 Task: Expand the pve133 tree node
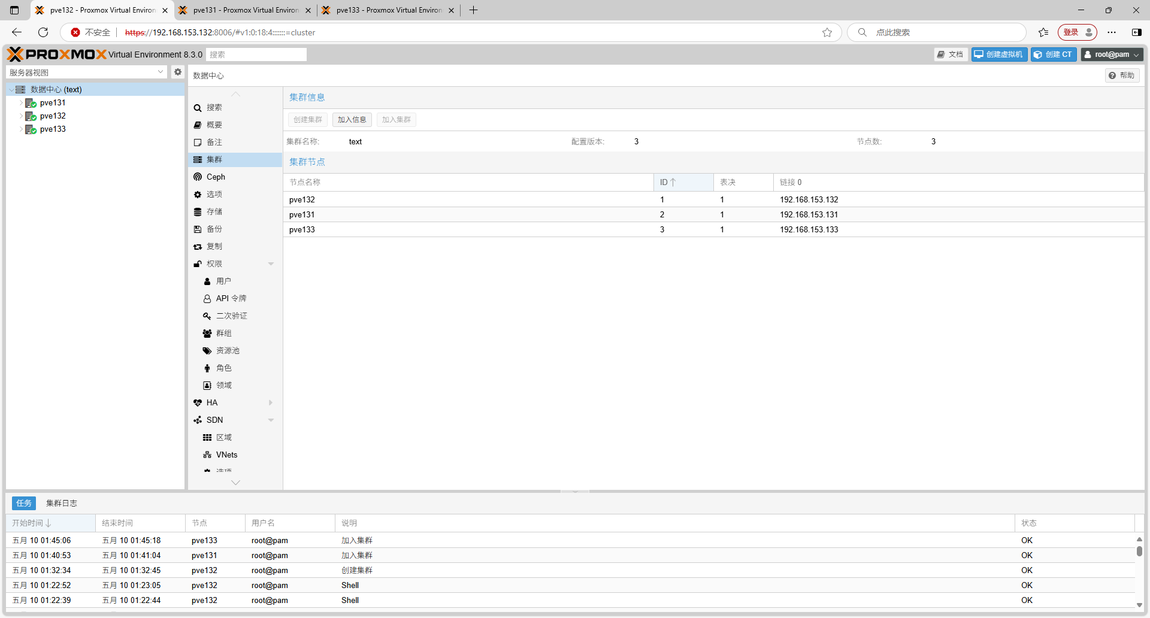[21, 129]
